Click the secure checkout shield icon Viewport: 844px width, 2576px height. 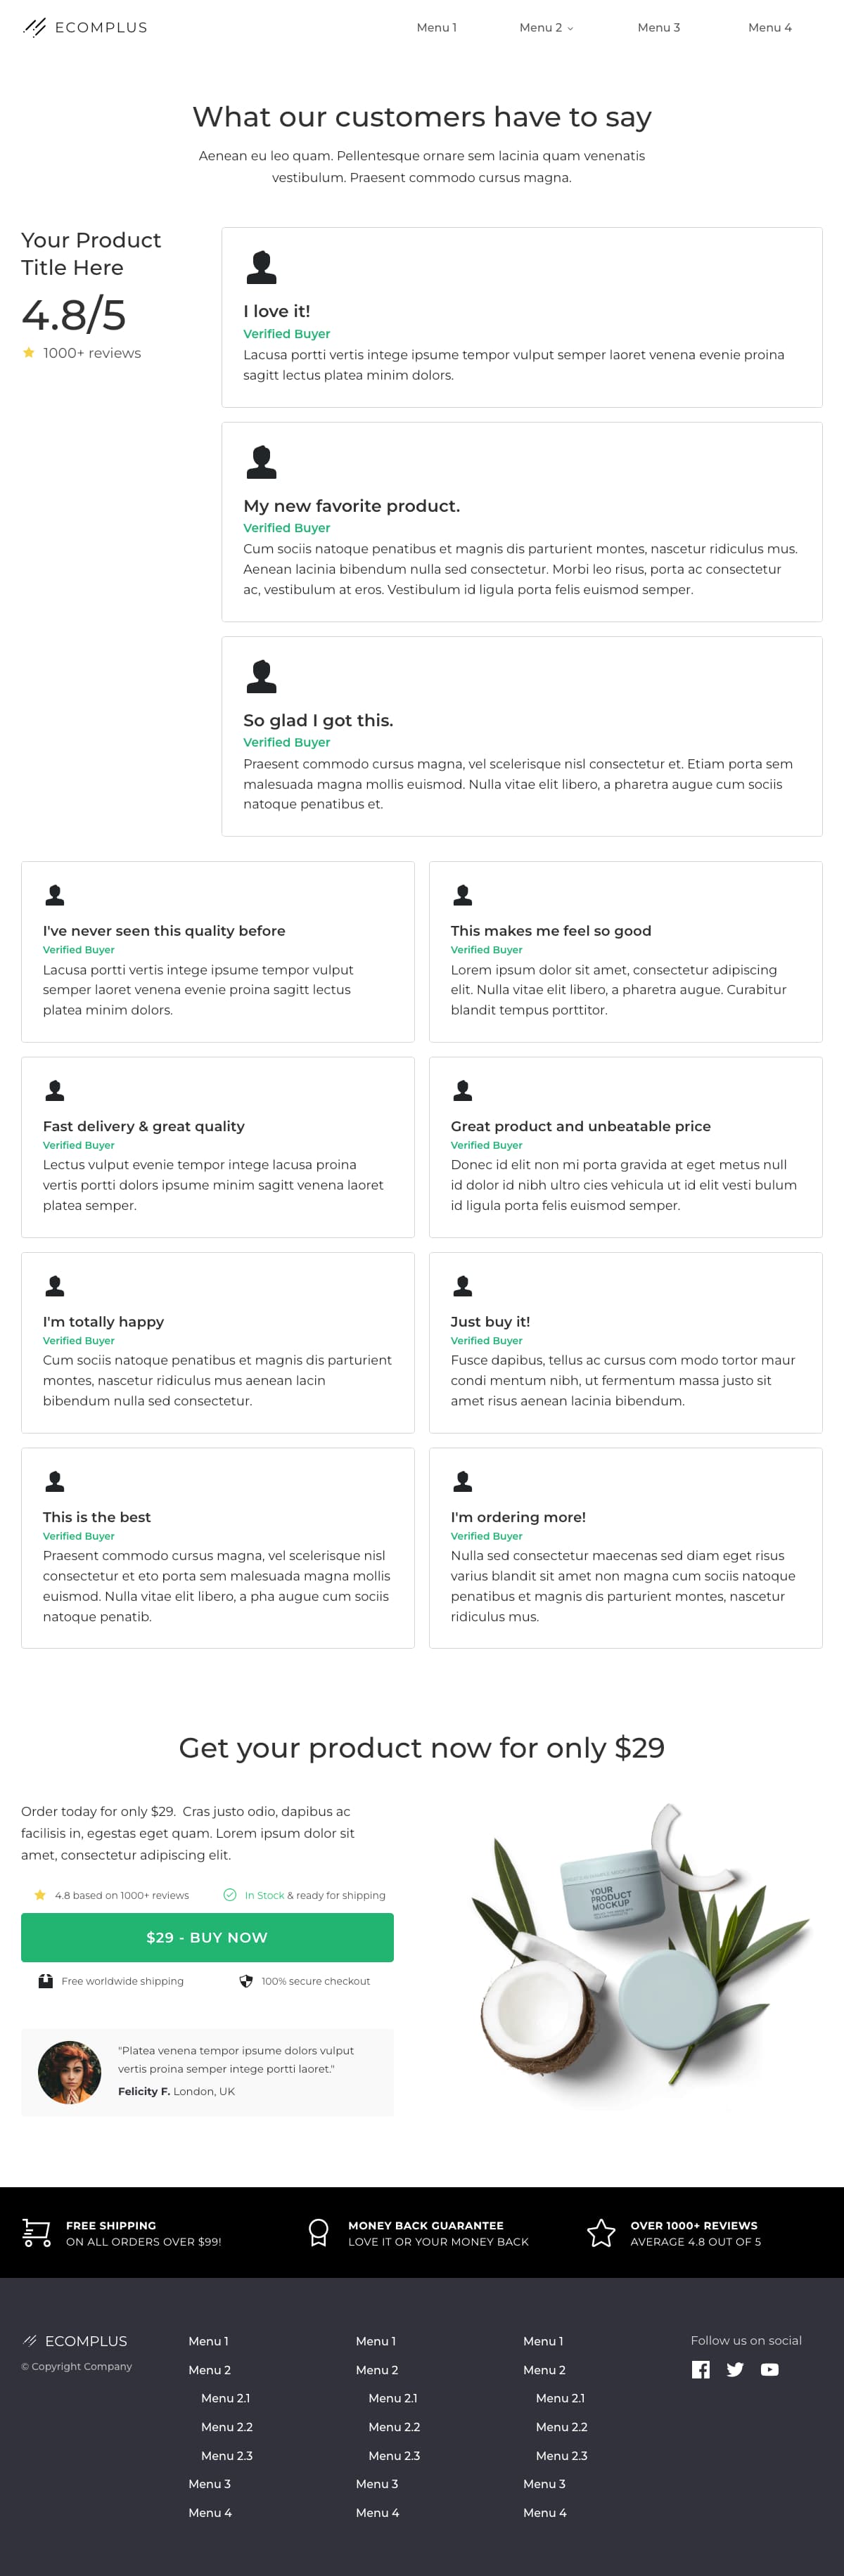(x=246, y=1981)
